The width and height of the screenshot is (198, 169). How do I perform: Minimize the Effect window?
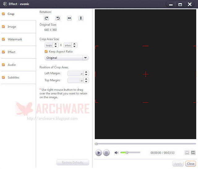171,5
